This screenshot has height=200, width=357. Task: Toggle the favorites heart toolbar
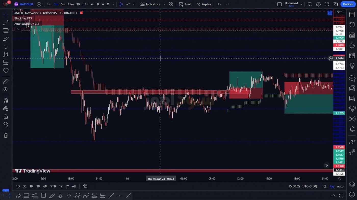click(6, 71)
